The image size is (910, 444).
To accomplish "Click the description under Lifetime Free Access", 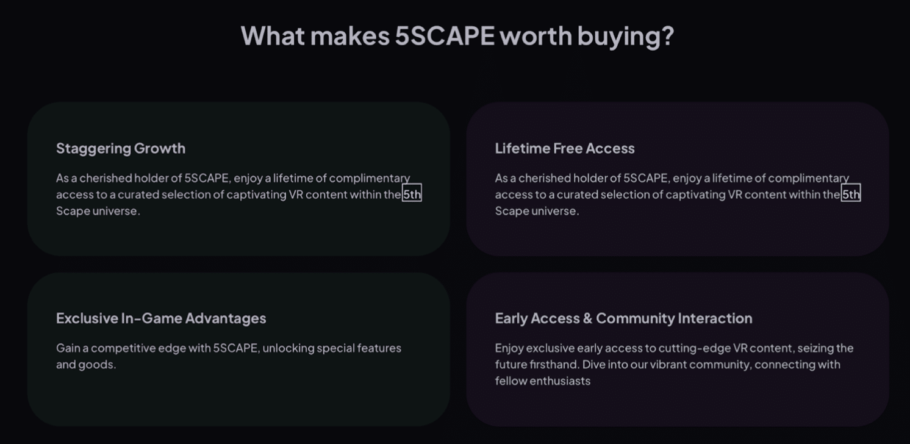I will click(678, 195).
